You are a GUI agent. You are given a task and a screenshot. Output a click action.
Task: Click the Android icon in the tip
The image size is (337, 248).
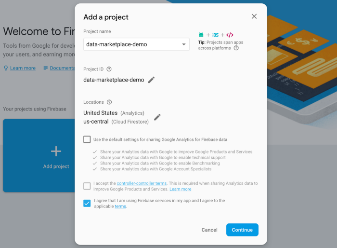(201, 35)
